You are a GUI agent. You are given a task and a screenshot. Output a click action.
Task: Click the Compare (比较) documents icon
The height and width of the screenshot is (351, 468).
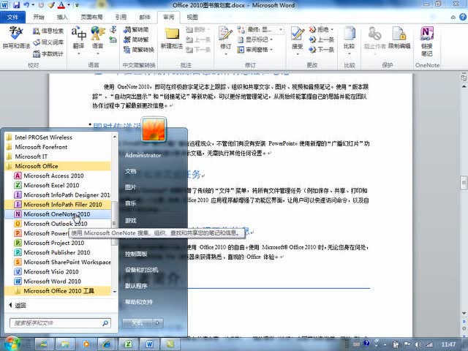349,38
